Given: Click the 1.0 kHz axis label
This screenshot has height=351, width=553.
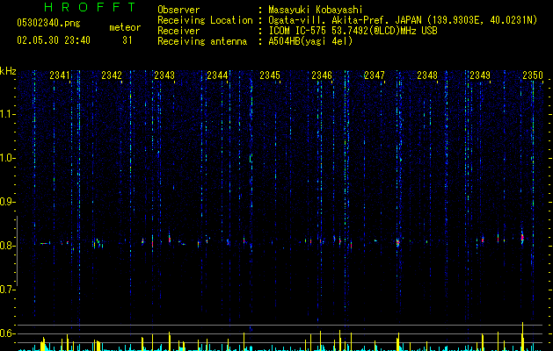Looking at the screenshot, I should pyautogui.click(x=7, y=158).
